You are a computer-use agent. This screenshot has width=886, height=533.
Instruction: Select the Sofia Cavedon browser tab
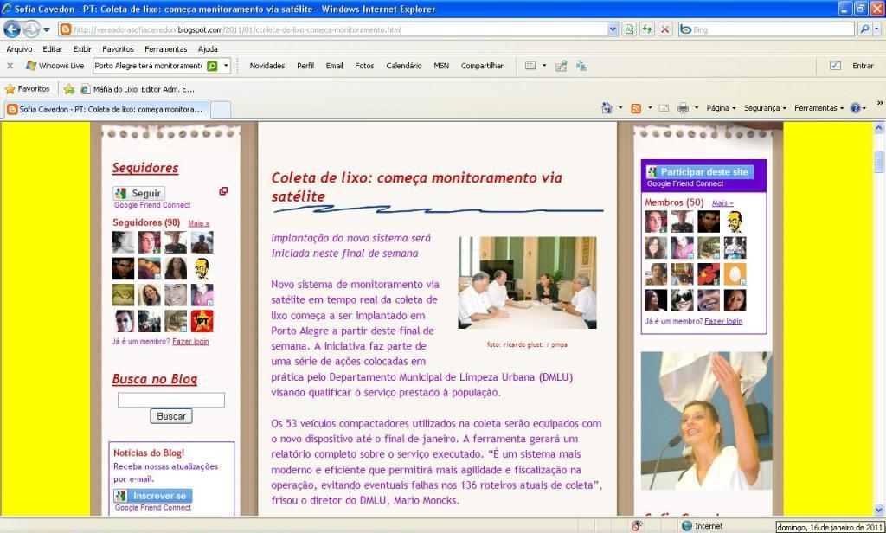(x=107, y=109)
